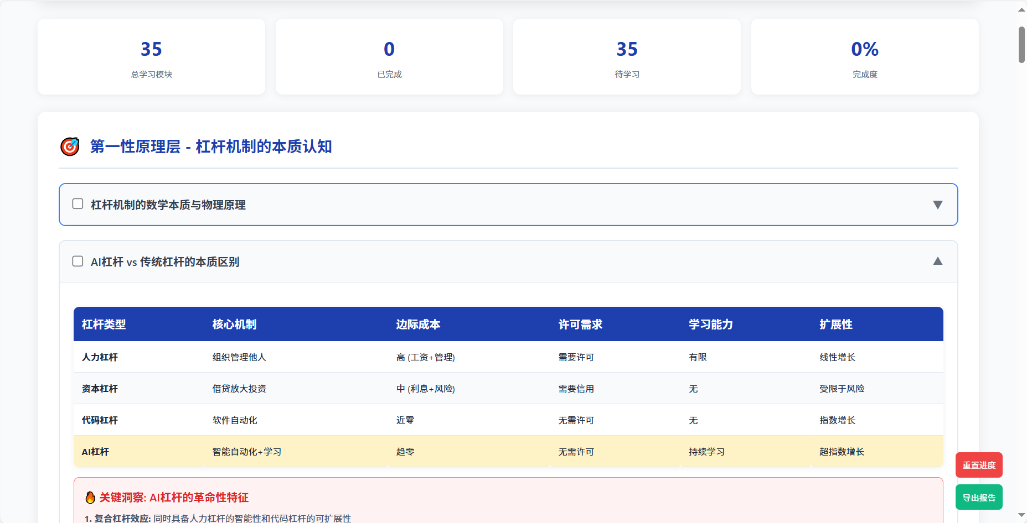The height and width of the screenshot is (523, 1027).
Task: Select the highlighted AI杠杆 table row
Action: tap(508, 452)
